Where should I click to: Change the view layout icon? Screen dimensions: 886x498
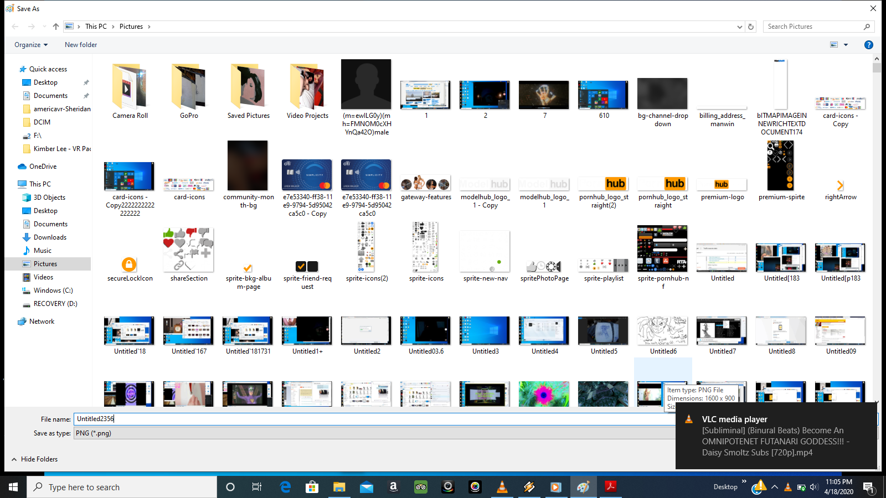click(834, 45)
